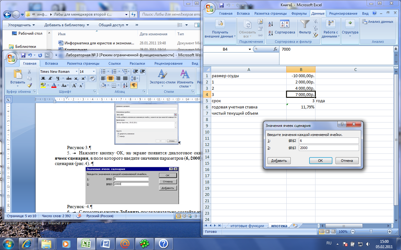Click $B$2 value field in dialog
Viewport: 401px width, 250px height.
329,141
